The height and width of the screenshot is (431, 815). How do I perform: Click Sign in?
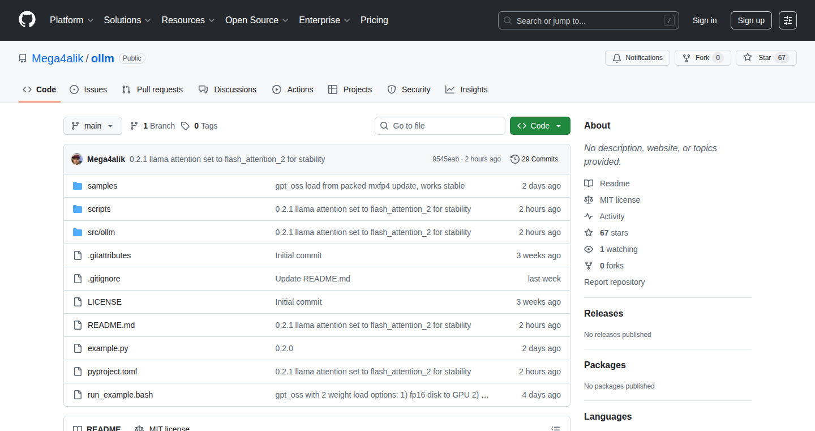(705, 20)
